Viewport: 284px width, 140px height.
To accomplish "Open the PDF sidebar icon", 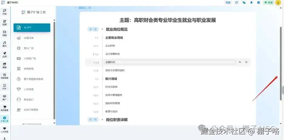I will [5, 87].
